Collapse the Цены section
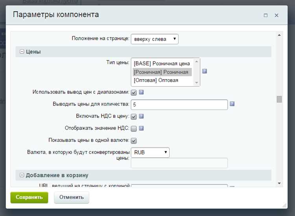The width and height of the screenshot is (295, 216). tap(22, 52)
